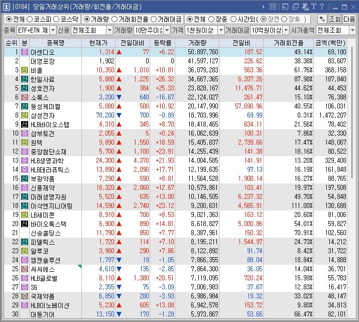
Task: Click the 신 badge on 삼성전자 row
Action: point(25,115)
